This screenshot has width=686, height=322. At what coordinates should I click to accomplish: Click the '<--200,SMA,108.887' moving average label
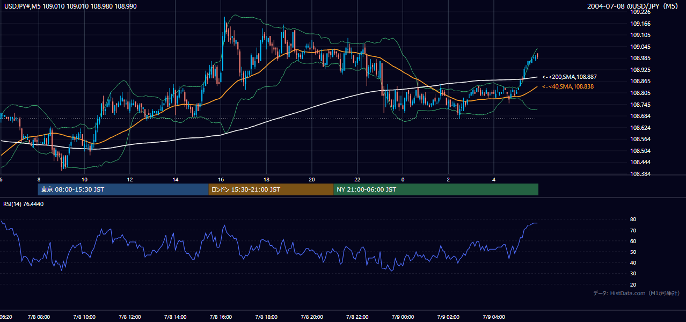tap(570, 77)
